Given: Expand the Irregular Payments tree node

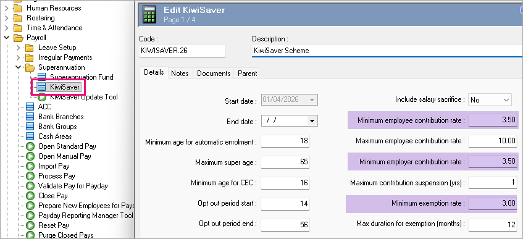Looking at the screenshot, I should (x=19, y=57).
